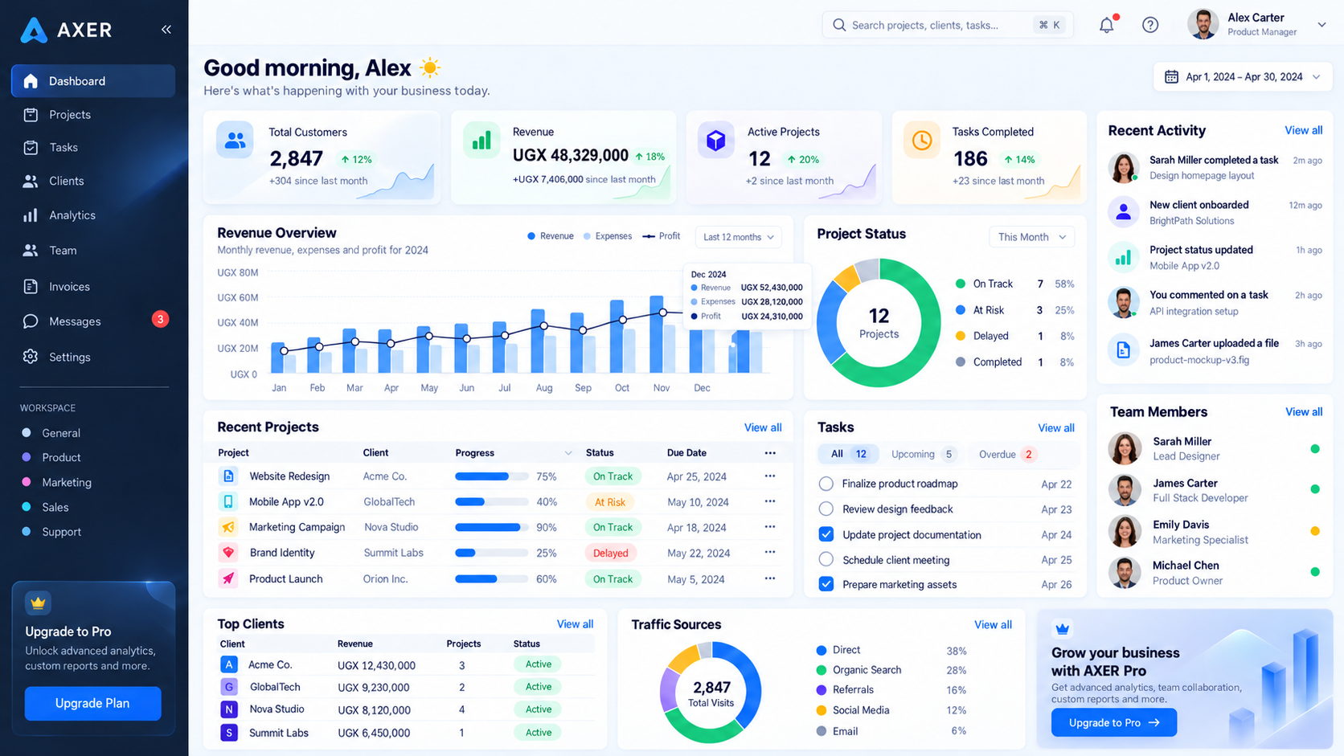
Task: Check off Finalize product roadmap task
Action: pyautogui.click(x=826, y=484)
